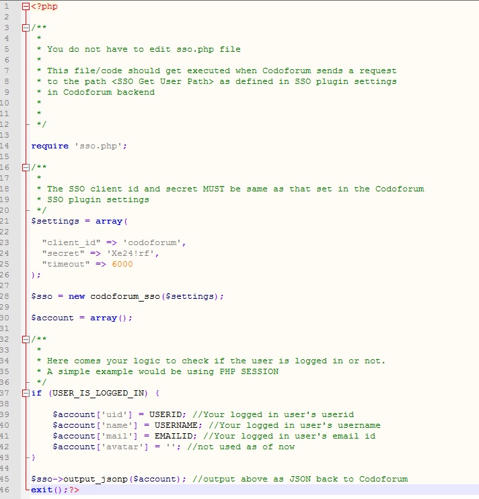Click the EMAILID constant on line 41

coord(174,437)
